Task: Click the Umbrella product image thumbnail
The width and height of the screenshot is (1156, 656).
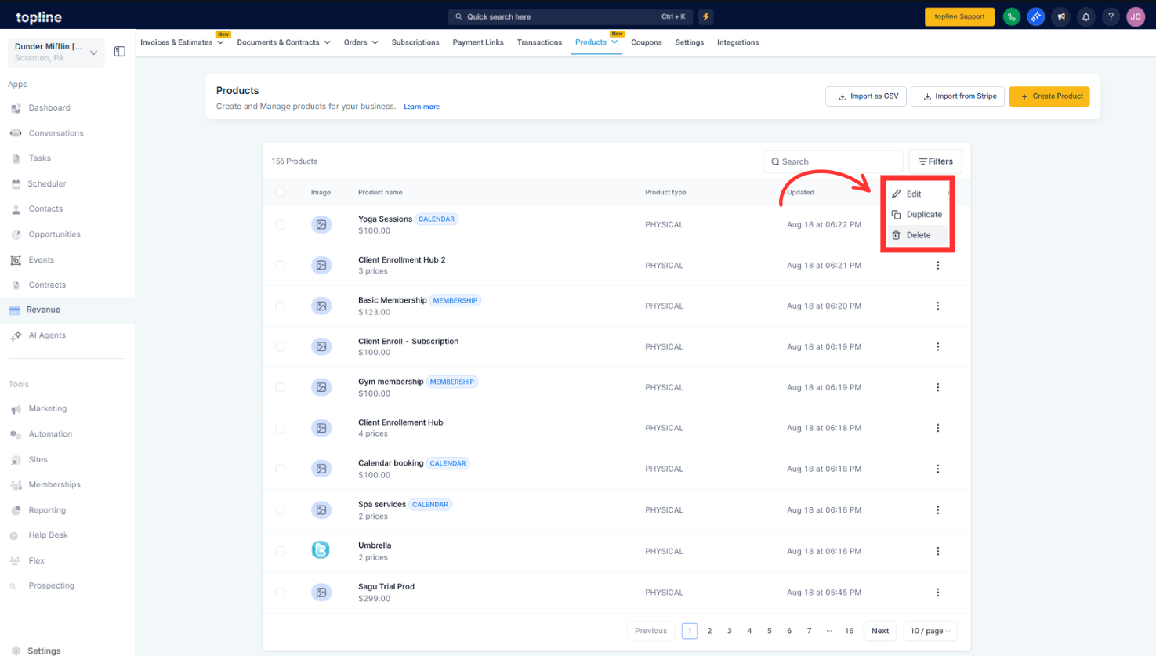Action: click(x=321, y=550)
